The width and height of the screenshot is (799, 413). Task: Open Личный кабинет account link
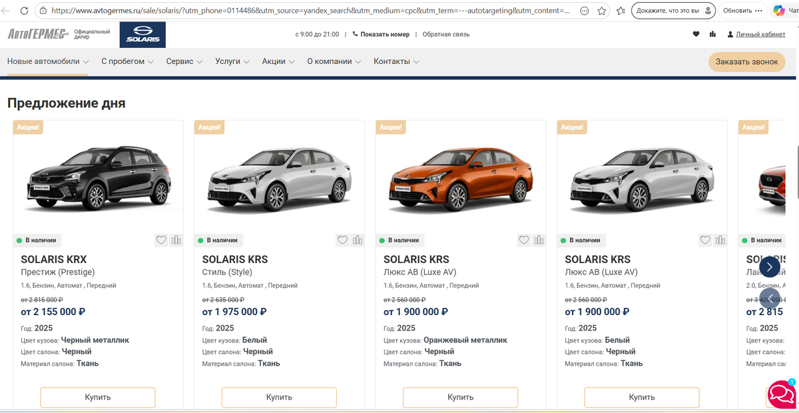[x=756, y=34]
